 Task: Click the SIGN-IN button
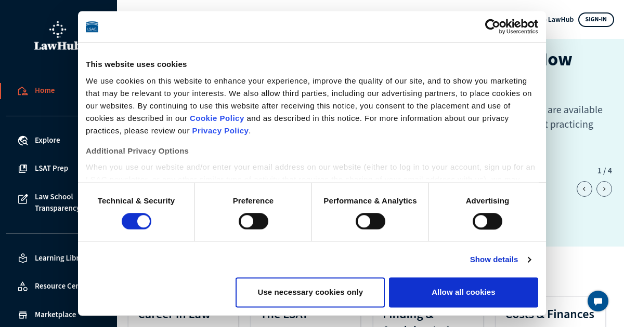596,20
